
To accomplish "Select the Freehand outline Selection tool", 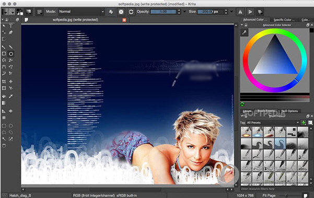I will coord(11,132).
